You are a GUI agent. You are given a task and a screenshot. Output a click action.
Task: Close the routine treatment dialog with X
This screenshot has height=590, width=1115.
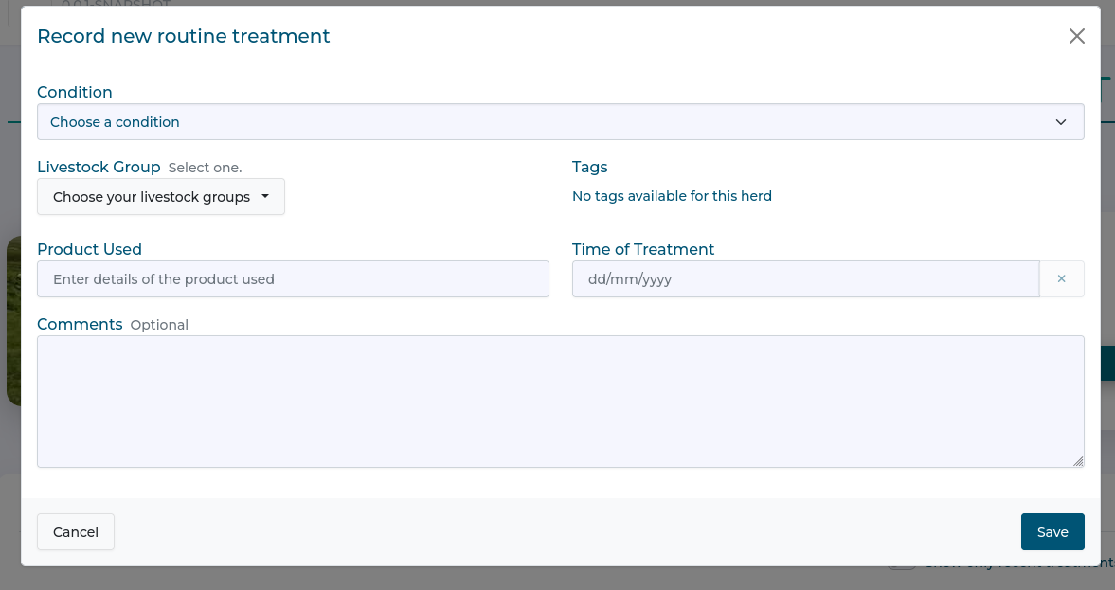pyautogui.click(x=1076, y=37)
